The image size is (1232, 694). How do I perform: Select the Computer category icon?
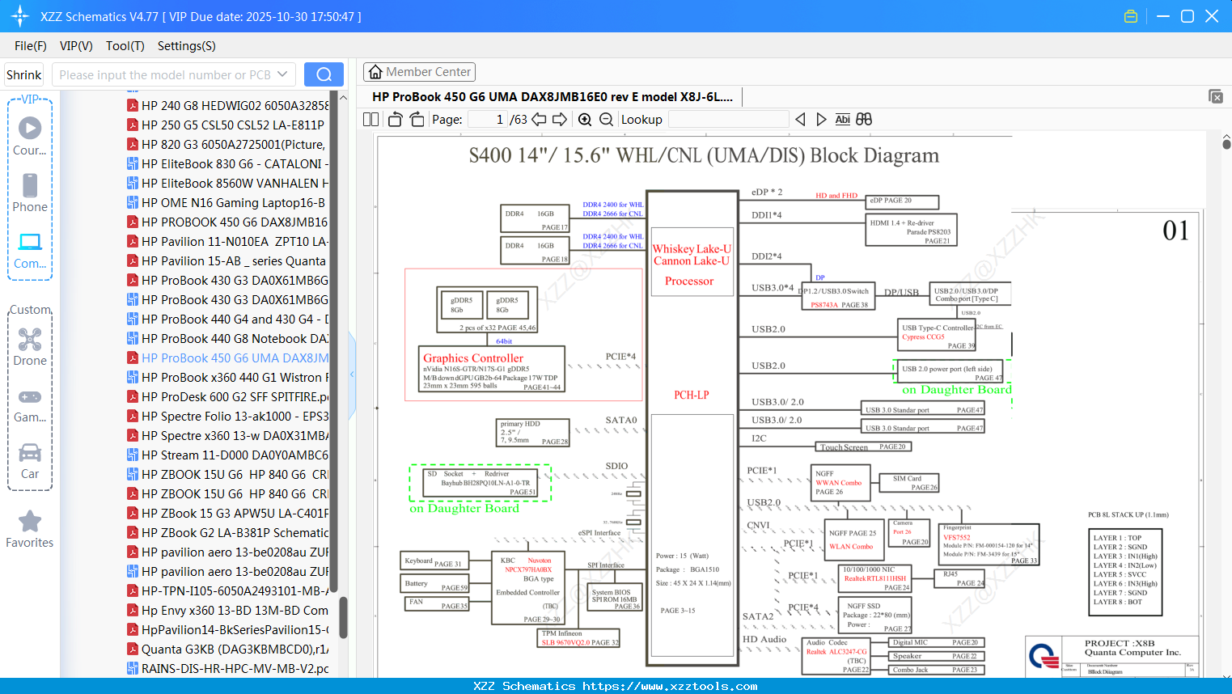[30, 242]
